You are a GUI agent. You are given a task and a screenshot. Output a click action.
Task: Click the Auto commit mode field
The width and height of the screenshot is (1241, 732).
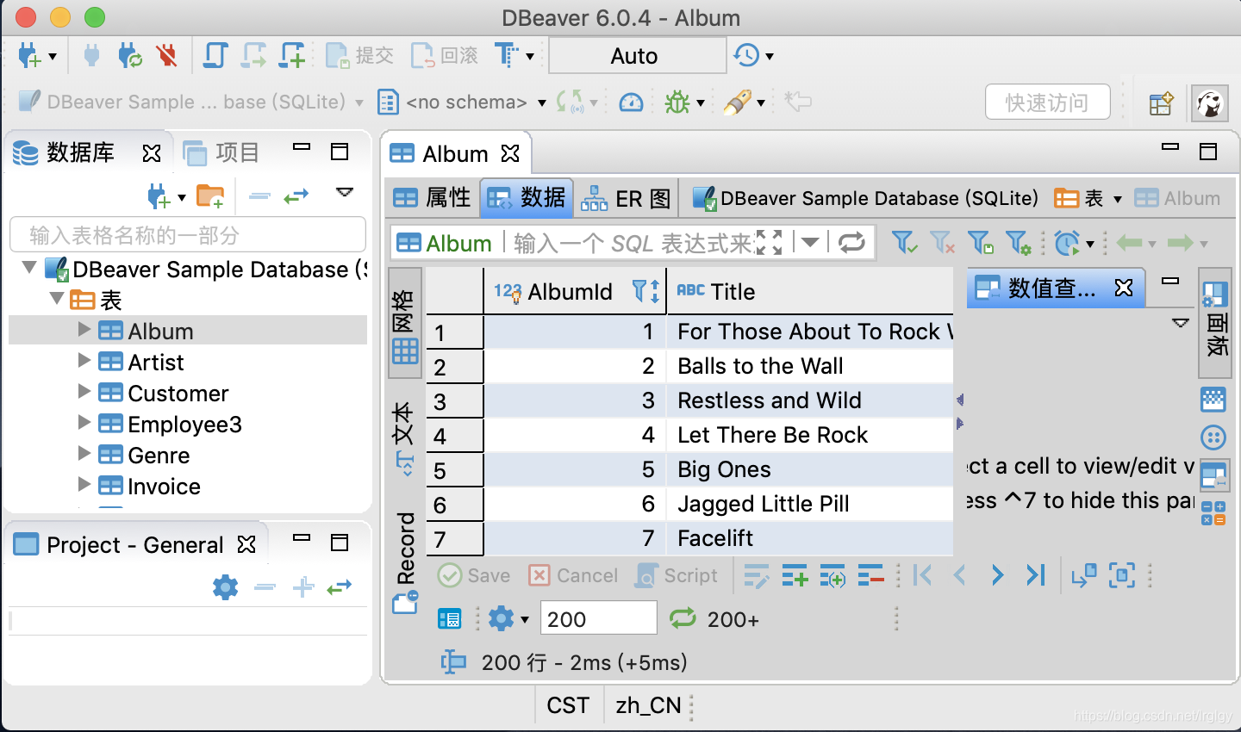point(637,56)
